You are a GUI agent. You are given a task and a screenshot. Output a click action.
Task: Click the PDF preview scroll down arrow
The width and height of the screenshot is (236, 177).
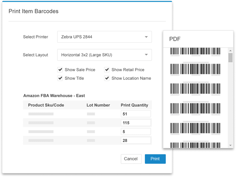click(230, 145)
